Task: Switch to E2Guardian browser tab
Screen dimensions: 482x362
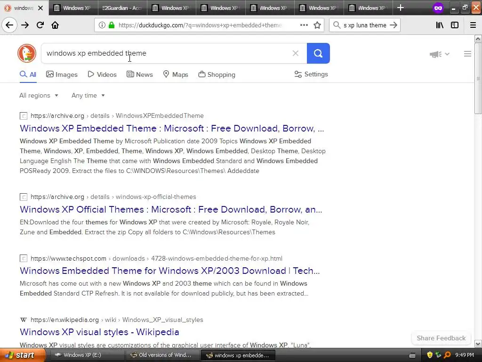Action: pos(122,8)
